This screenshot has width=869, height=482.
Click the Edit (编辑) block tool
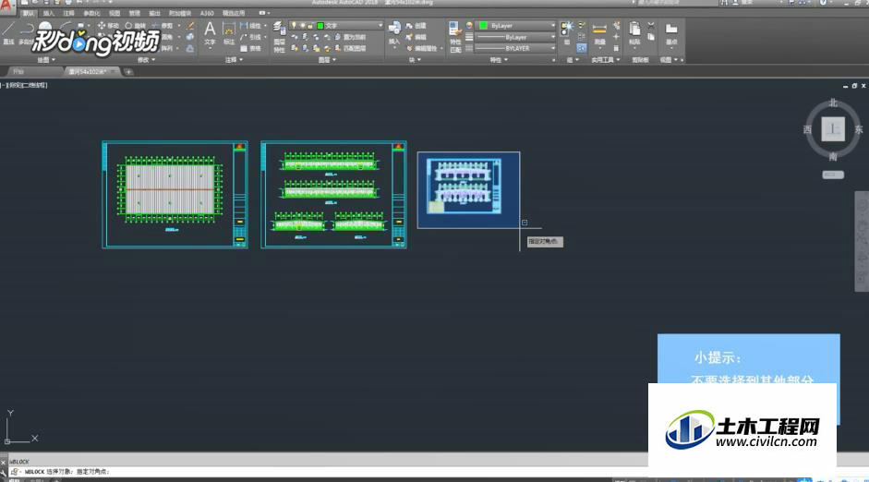[416, 37]
